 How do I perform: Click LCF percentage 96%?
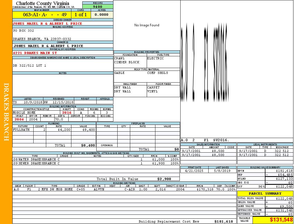pos(261,187)
